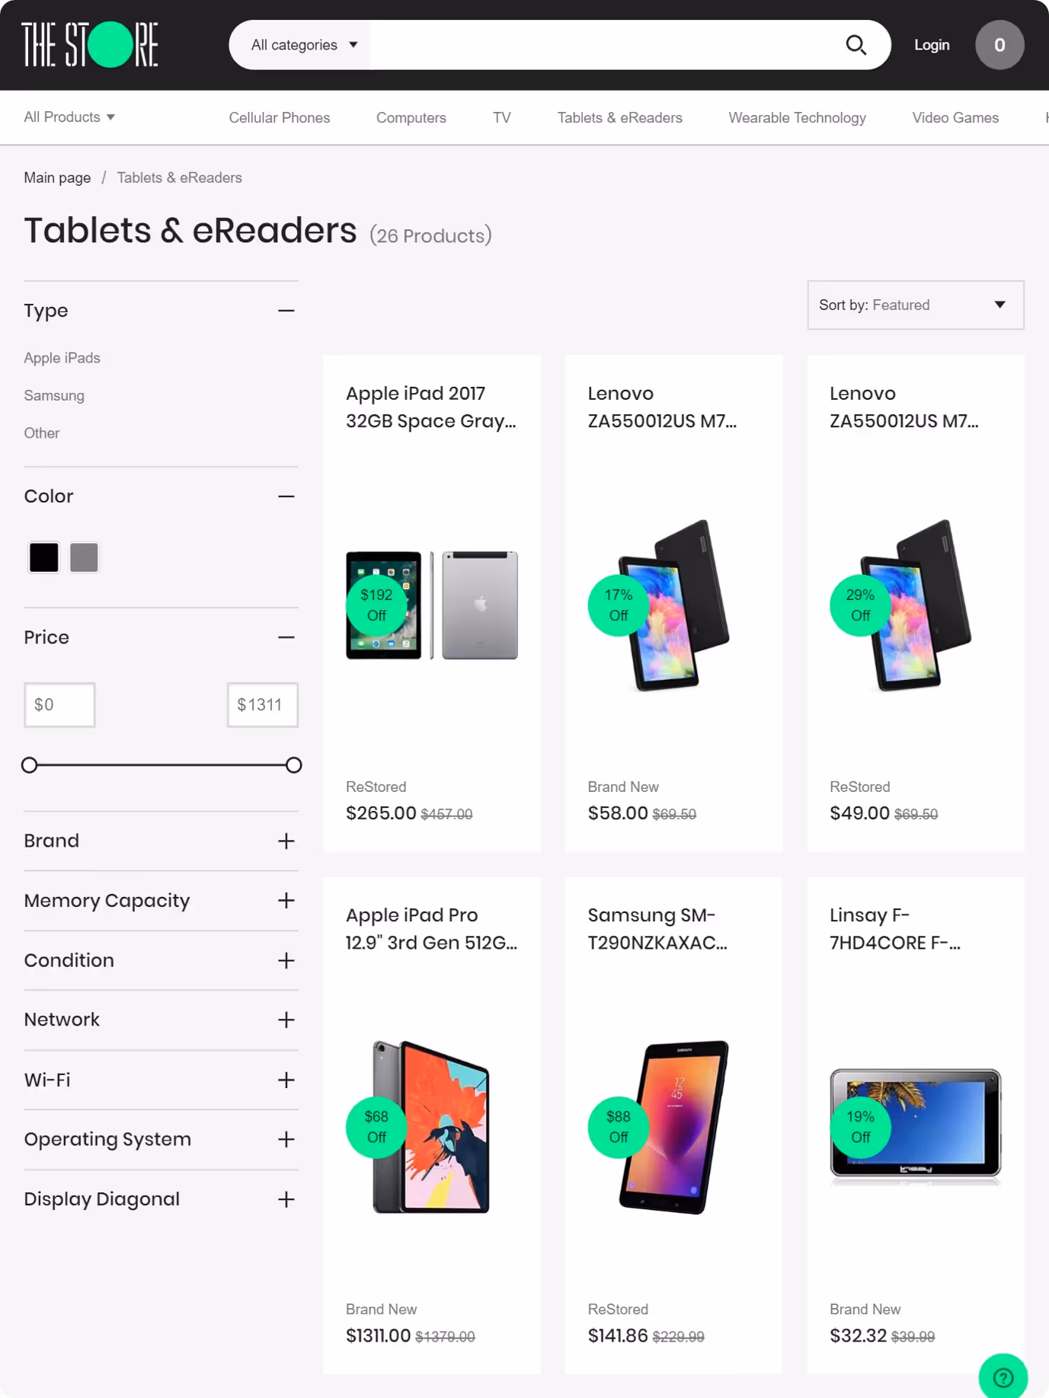The width and height of the screenshot is (1049, 1398).
Task: Filter by Apple iPads type
Action: (62, 358)
